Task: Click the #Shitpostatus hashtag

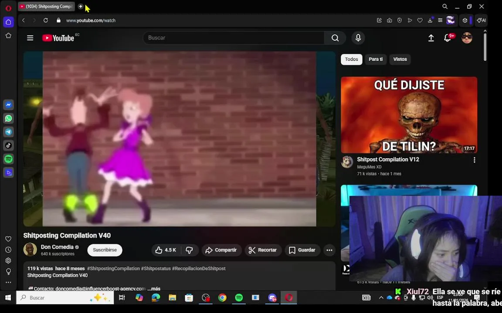Action: tap(156, 268)
